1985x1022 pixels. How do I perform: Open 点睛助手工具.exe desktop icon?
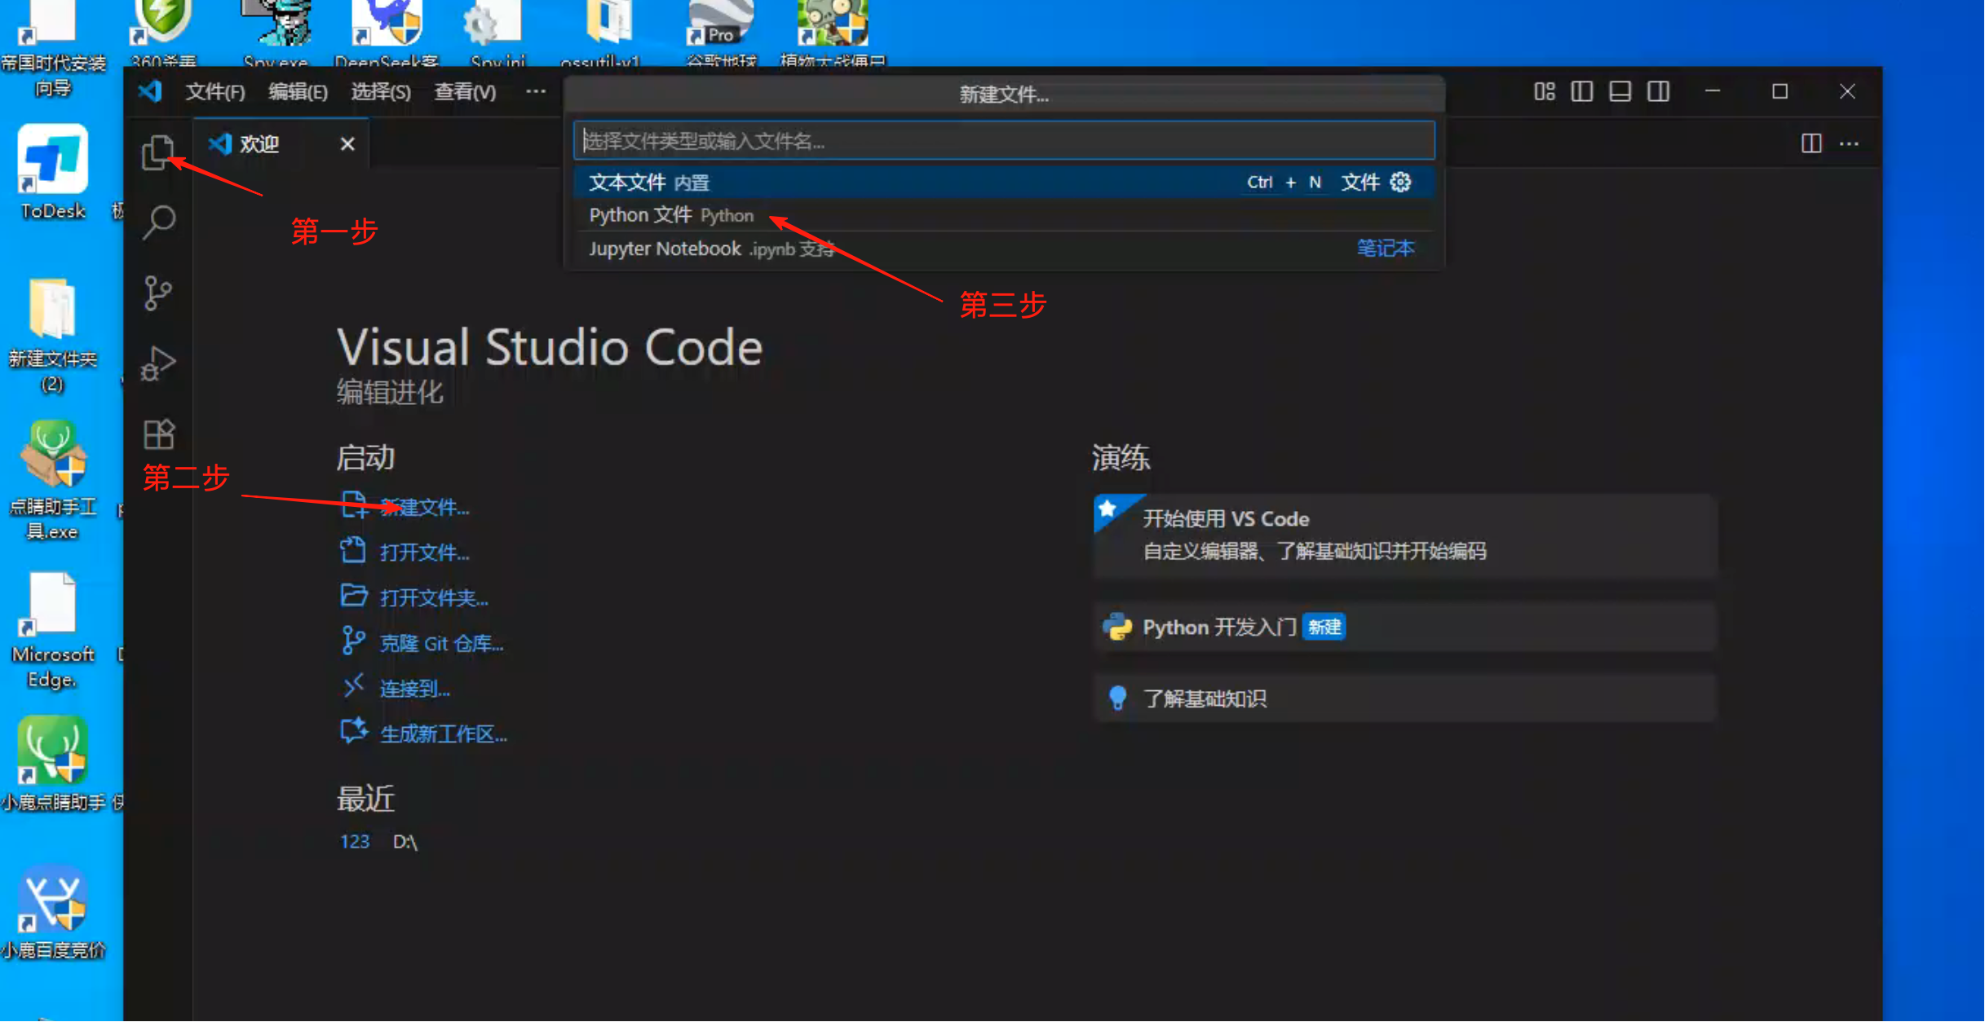tap(53, 481)
